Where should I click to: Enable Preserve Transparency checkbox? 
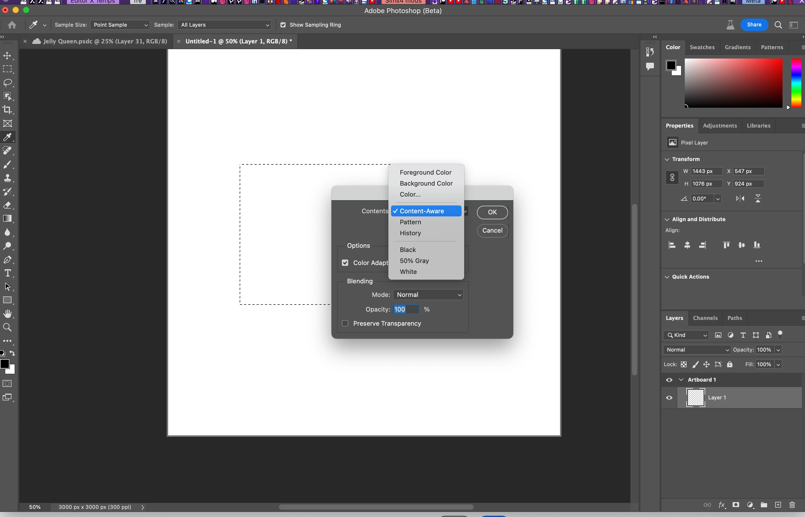(345, 323)
